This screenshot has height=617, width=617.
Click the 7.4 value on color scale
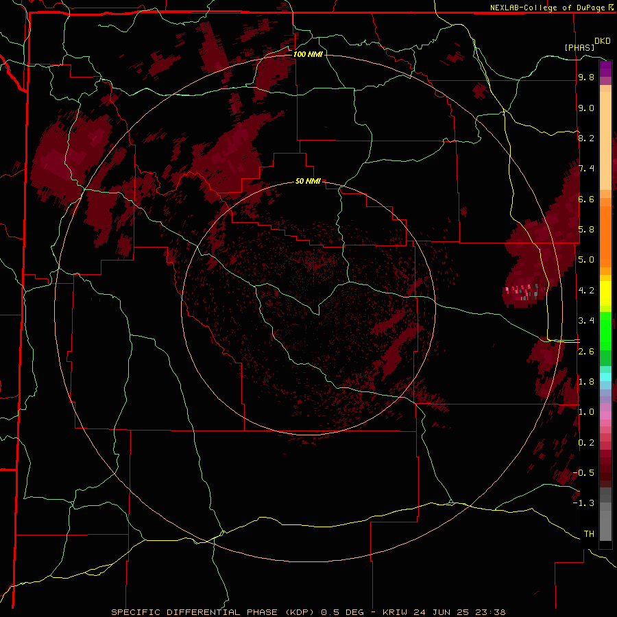point(586,169)
